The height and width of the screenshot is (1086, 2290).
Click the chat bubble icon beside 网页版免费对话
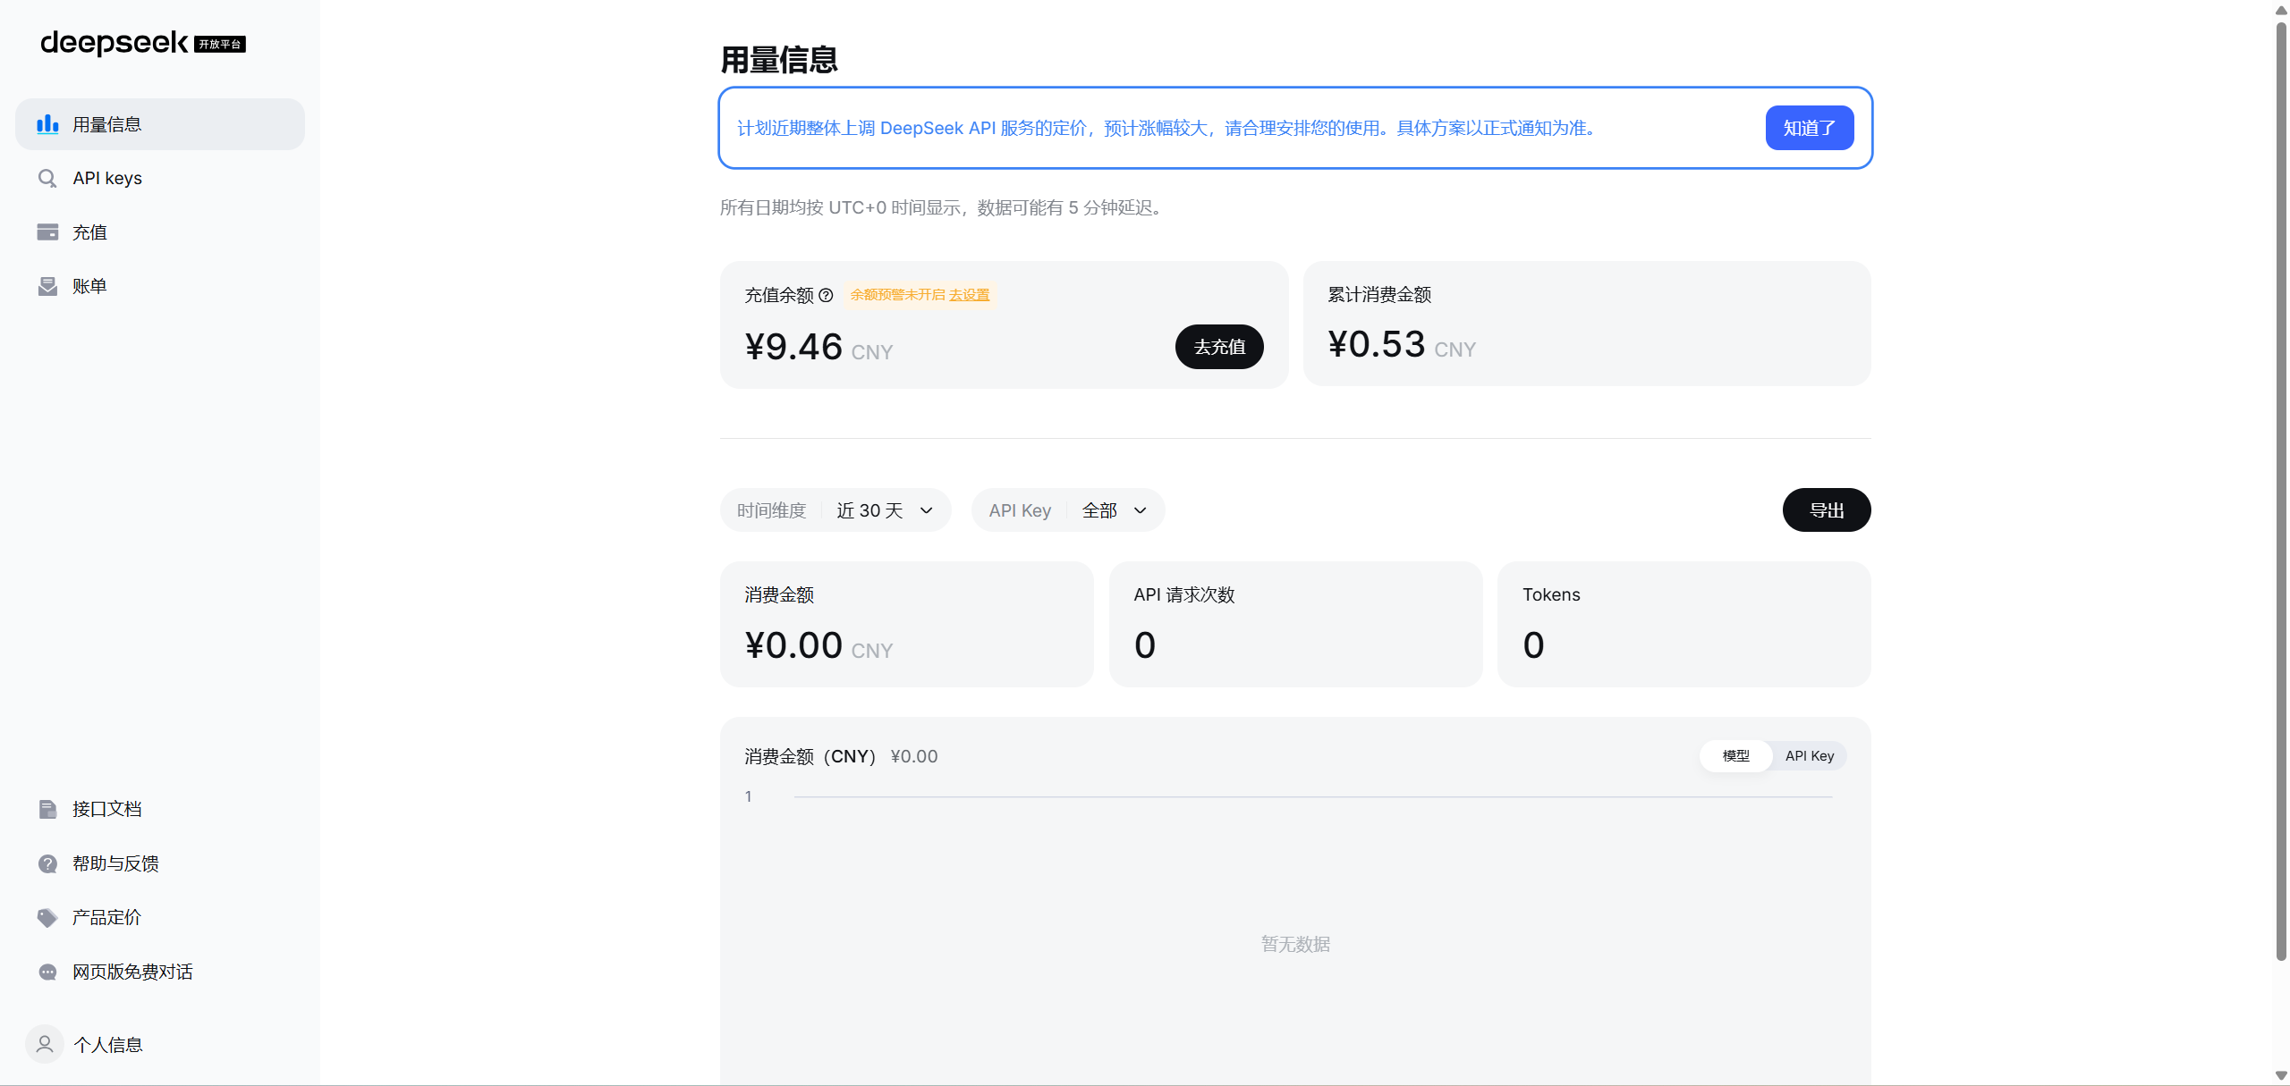point(47,972)
